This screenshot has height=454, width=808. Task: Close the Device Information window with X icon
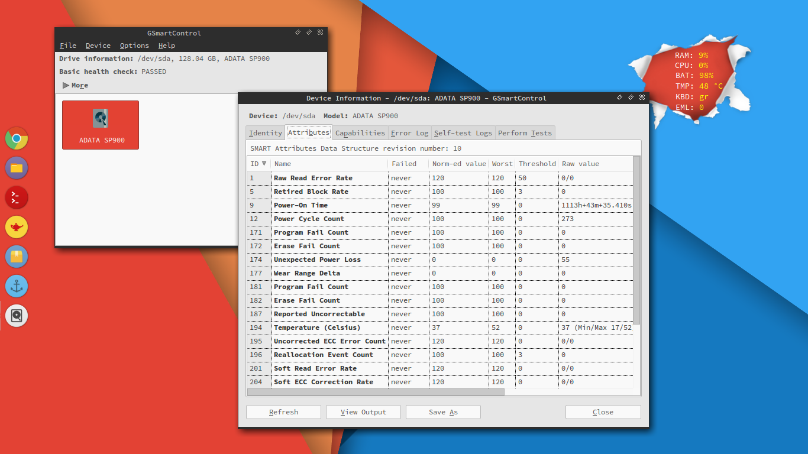click(642, 98)
